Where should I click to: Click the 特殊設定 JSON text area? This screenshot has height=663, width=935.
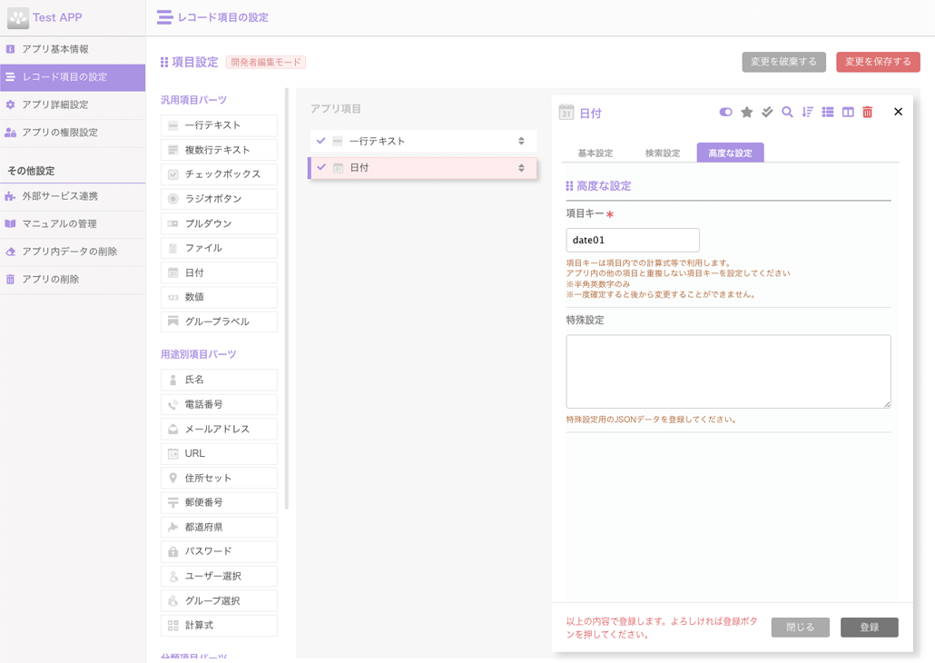click(728, 371)
